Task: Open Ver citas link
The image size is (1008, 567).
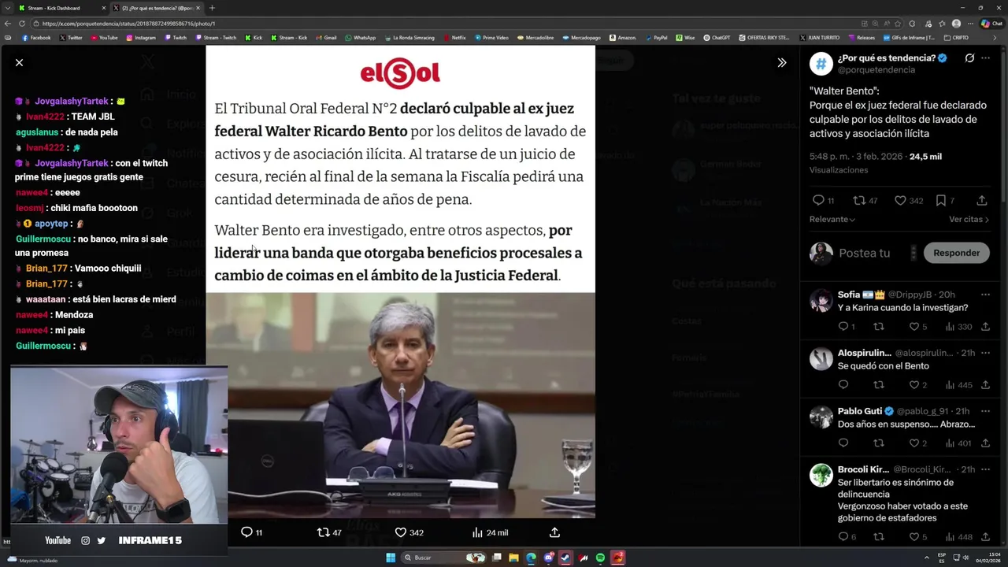Action: [x=969, y=220]
